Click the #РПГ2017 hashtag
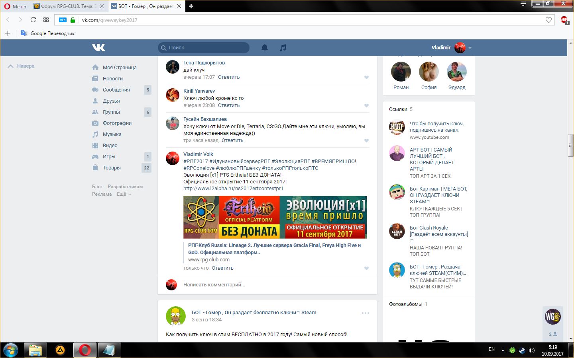The height and width of the screenshot is (358, 574). [196, 161]
